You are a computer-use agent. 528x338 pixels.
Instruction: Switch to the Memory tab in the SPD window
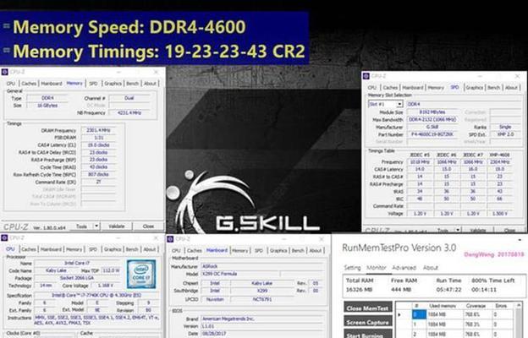pyautogui.click(x=436, y=87)
